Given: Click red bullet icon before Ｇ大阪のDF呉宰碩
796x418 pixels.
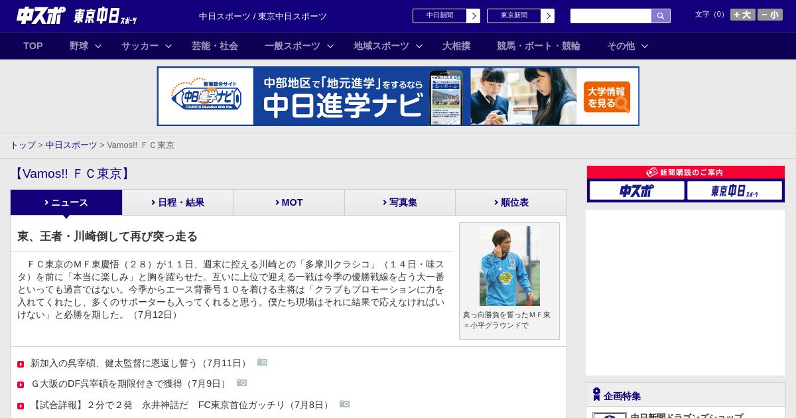Looking at the screenshot, I should [x=21, y=384].
